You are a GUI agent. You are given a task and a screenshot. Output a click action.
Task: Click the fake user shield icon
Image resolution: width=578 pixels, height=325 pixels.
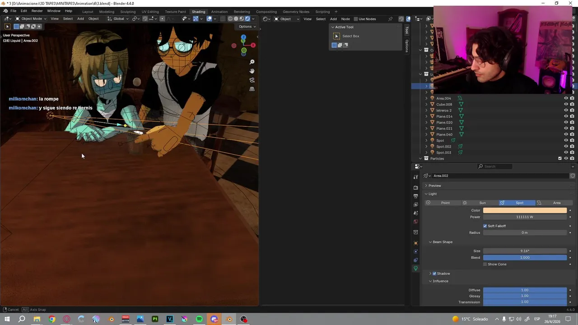pos(573,176)
